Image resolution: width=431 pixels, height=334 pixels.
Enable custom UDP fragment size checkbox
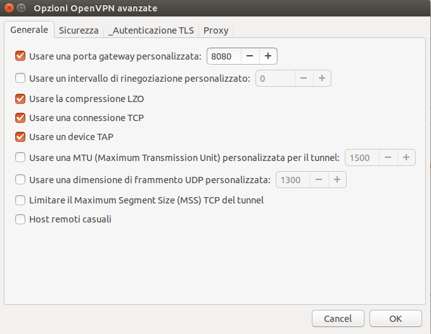20,180
